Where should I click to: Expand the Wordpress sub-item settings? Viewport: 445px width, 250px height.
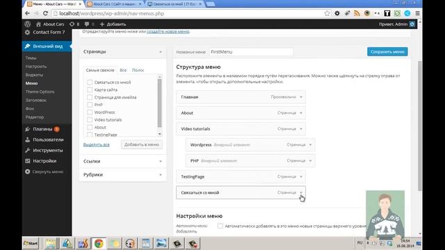tap(310, 145)
